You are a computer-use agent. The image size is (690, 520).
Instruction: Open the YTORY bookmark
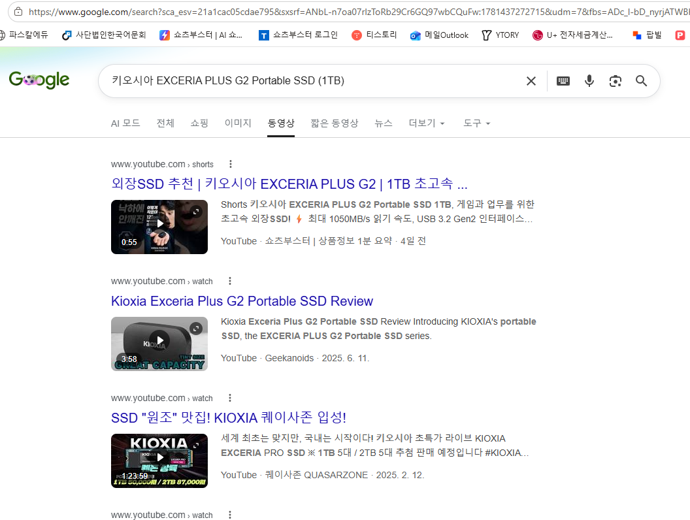coord(501,35)
